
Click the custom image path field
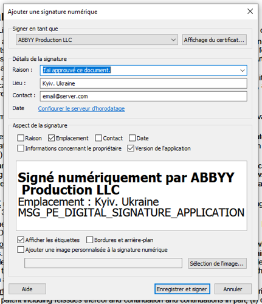pyautogui.click(x=103, y=263)
